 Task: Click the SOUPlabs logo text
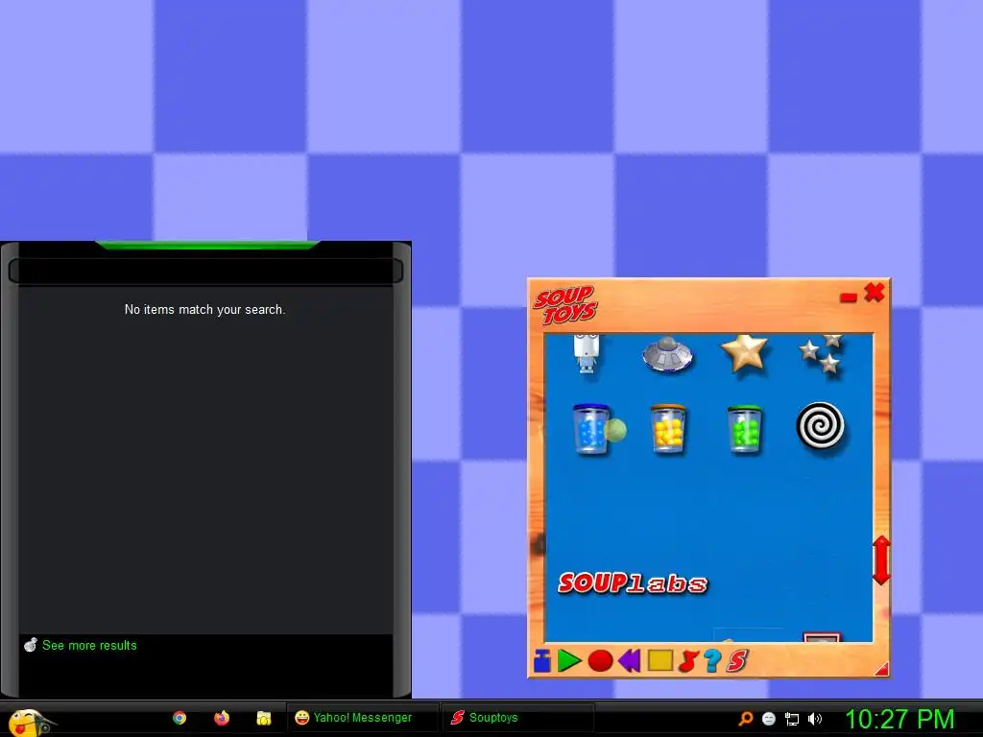pyautogui.click(x=633, y=583)
